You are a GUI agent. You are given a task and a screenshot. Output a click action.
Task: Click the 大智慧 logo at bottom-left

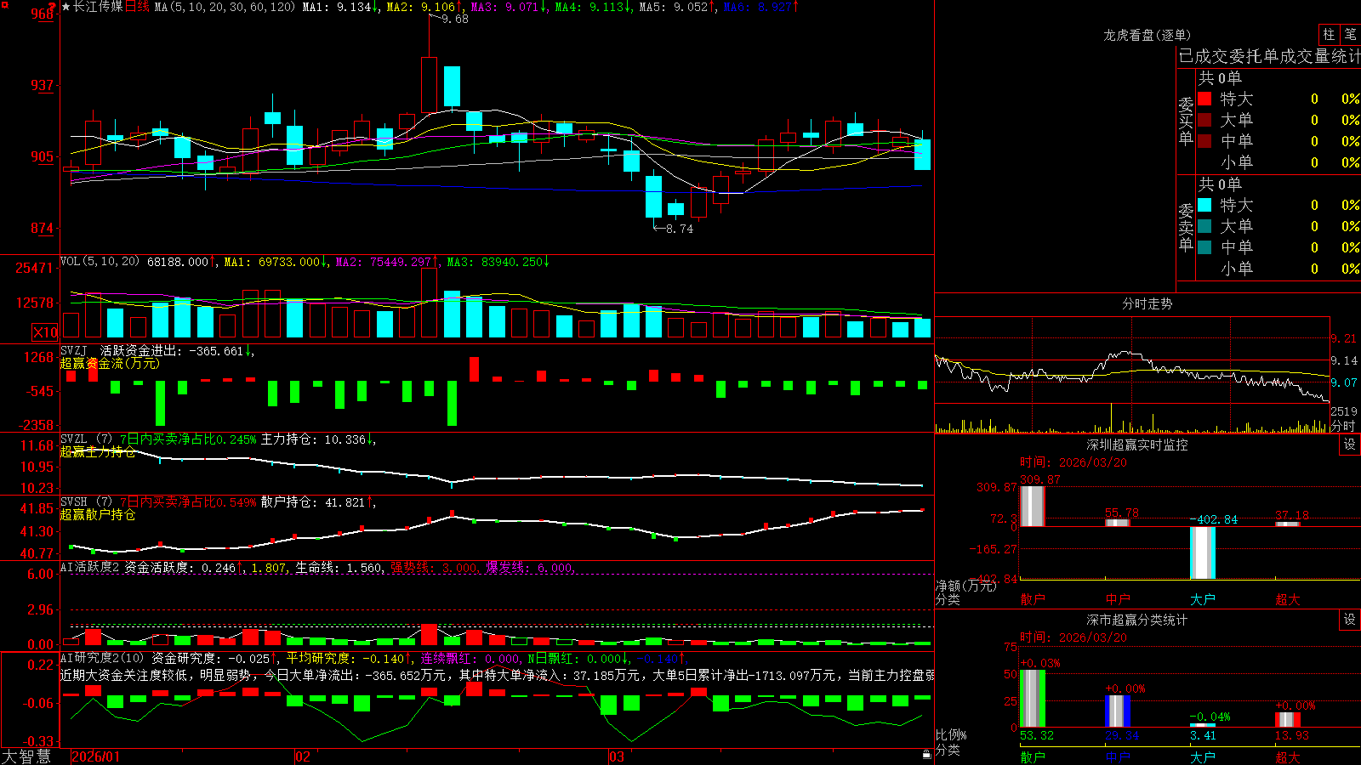click(x=26, y=756)
